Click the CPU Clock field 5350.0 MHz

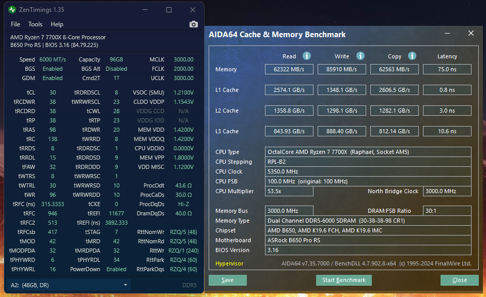coord(368,171)
